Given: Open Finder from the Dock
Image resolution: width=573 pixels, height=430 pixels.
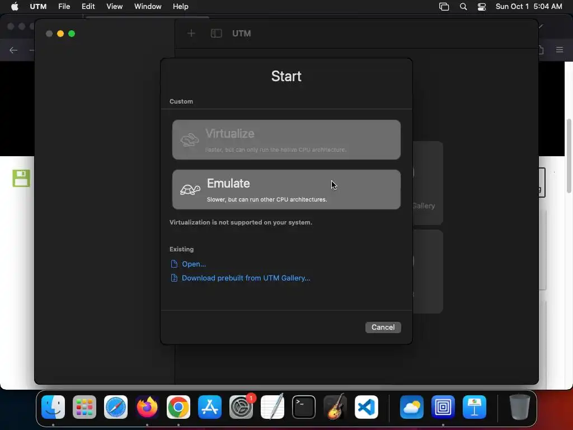Looking at the screenshot, I should pos(53,407).
